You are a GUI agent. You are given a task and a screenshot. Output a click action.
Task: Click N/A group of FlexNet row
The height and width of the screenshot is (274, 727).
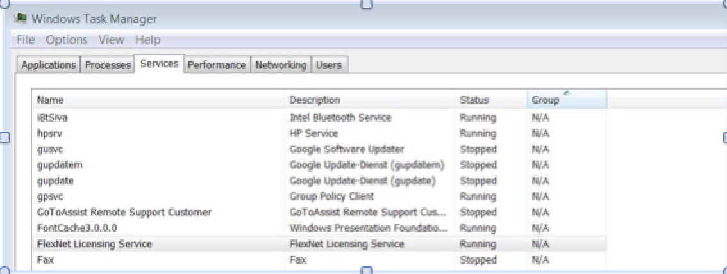tap(540, 243)
